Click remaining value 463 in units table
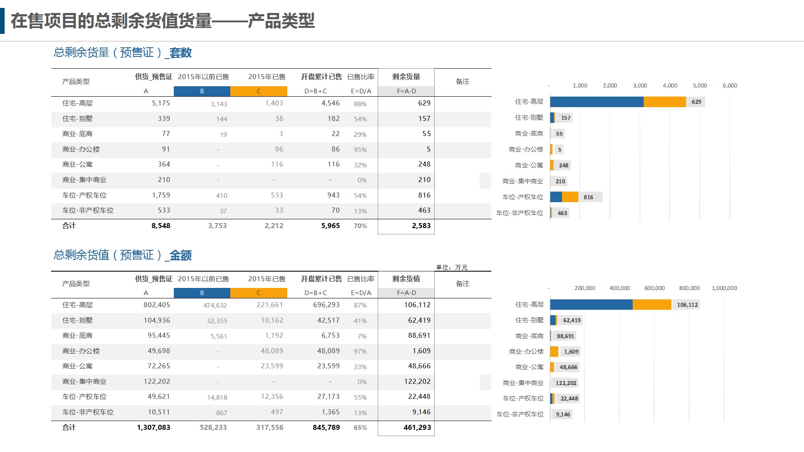 pyautogui.click(x=424, y=210)
